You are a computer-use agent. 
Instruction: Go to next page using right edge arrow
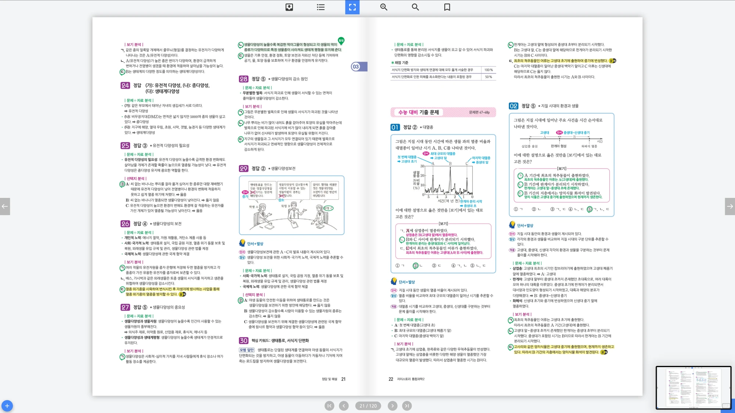(x=730, y=206)
